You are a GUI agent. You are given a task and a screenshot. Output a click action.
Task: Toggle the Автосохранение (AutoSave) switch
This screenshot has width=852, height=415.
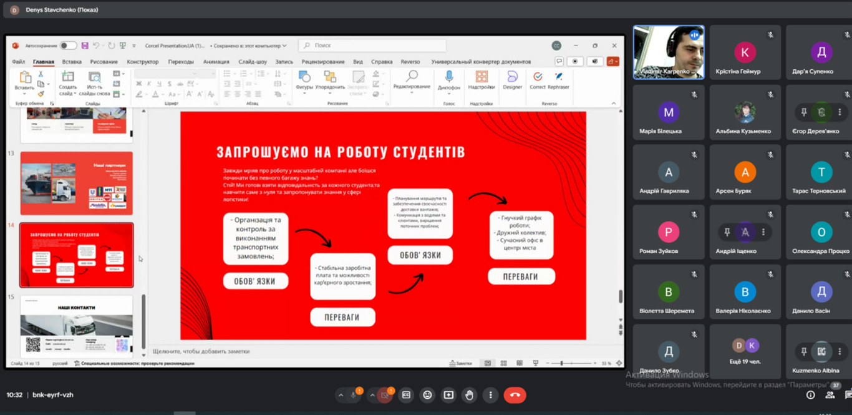tap(69, 46)
